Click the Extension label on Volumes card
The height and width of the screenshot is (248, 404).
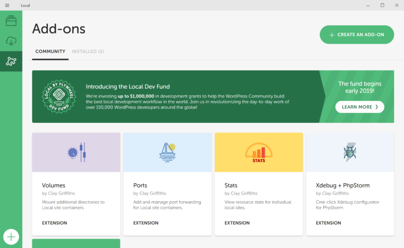54,223
